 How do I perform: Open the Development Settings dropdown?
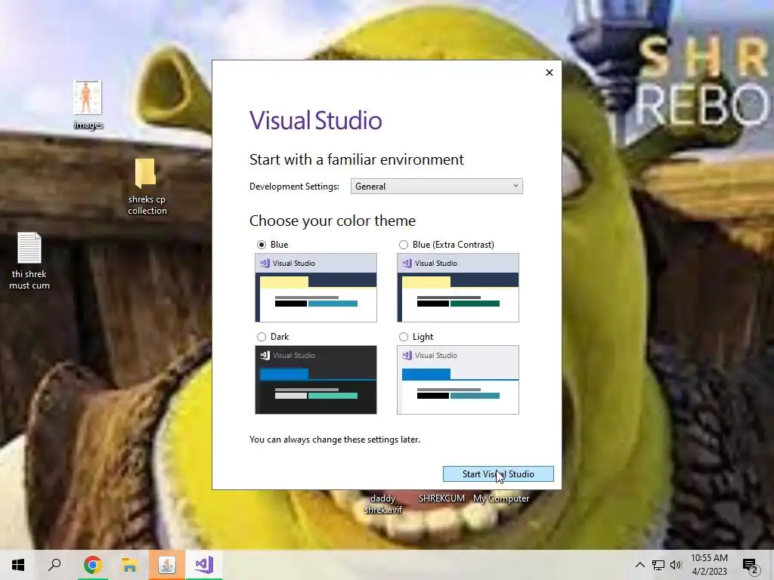(x=436, y=187)
